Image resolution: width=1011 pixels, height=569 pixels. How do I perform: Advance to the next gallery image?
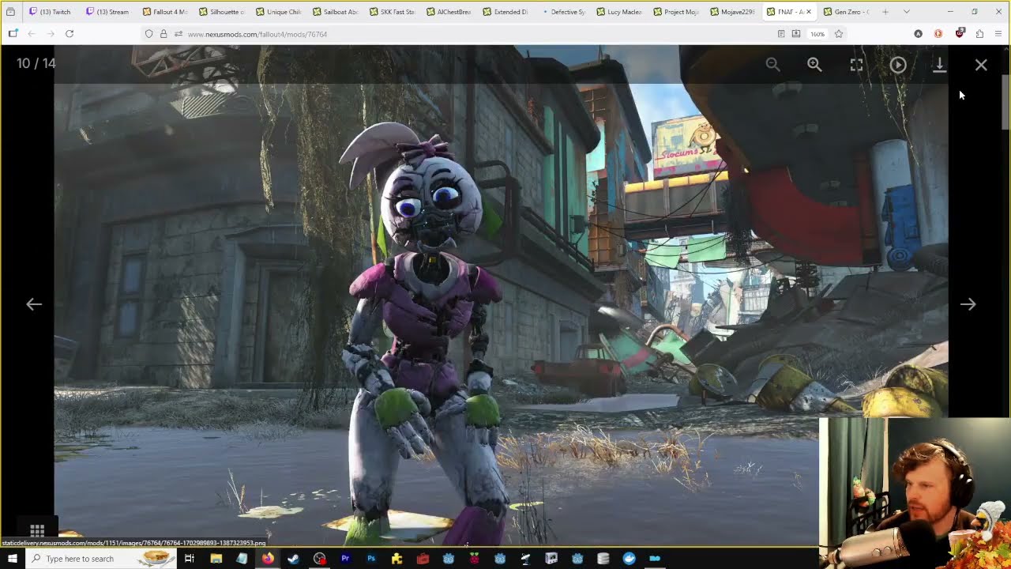click(x=968, y=304)
